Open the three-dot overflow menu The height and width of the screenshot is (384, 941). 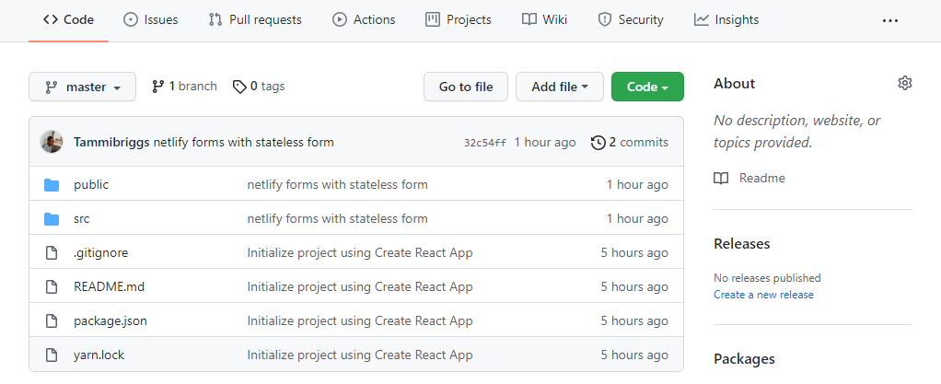pyautogui.click(x=890, y=20)
